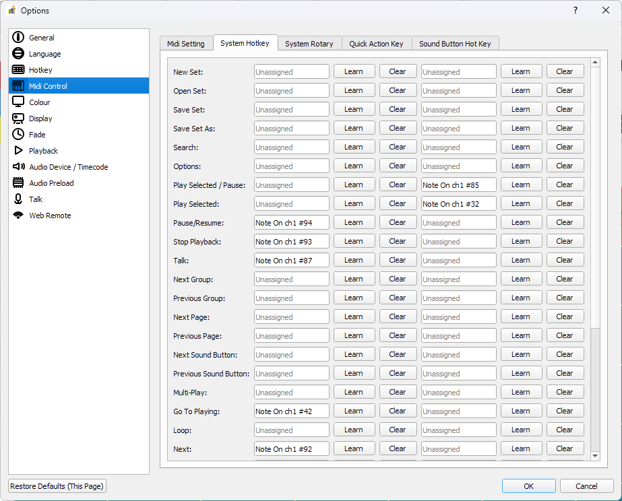Switch to the Quick Action Key tab
Image resolution: width=622 pixels, height=501 pixels.
pos(377,42)
